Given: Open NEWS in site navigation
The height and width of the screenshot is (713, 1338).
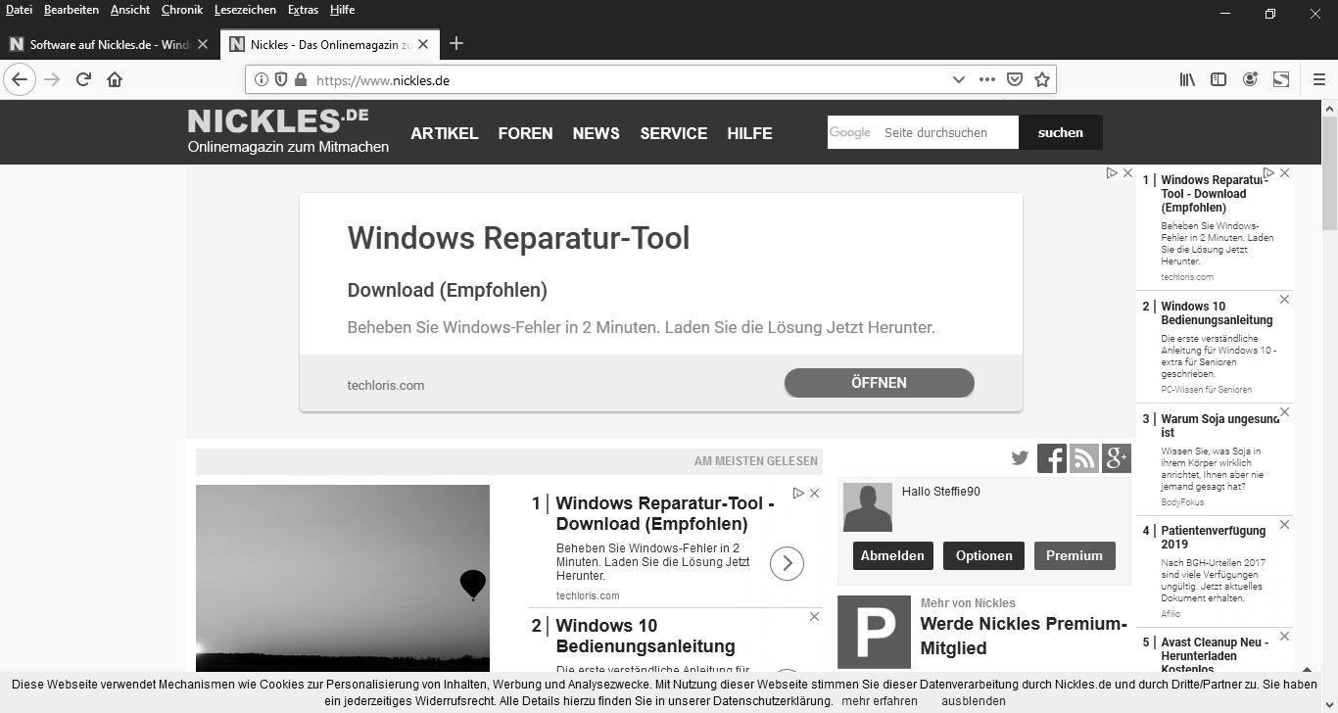Looking at the screenshot, I should (597, 133).
